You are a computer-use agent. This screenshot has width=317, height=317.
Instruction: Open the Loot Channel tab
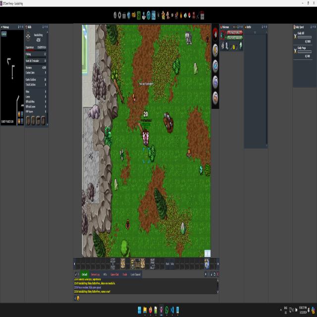click(x=135, y=274)
